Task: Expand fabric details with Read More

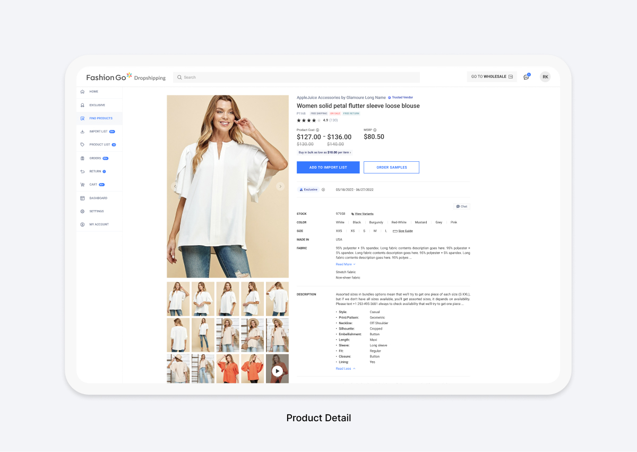Action: click(345, 264)
